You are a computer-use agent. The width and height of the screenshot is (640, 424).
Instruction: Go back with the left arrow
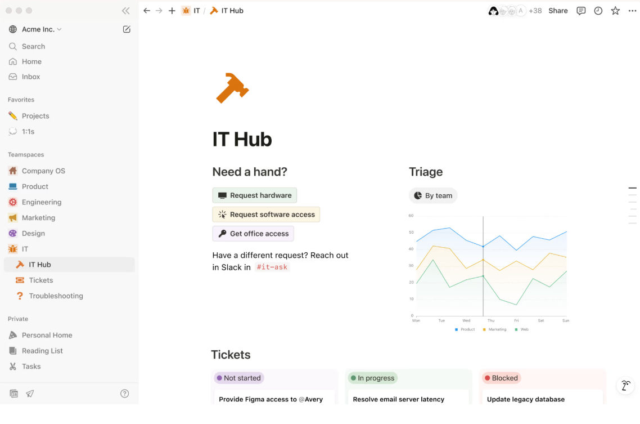point(147,11)
